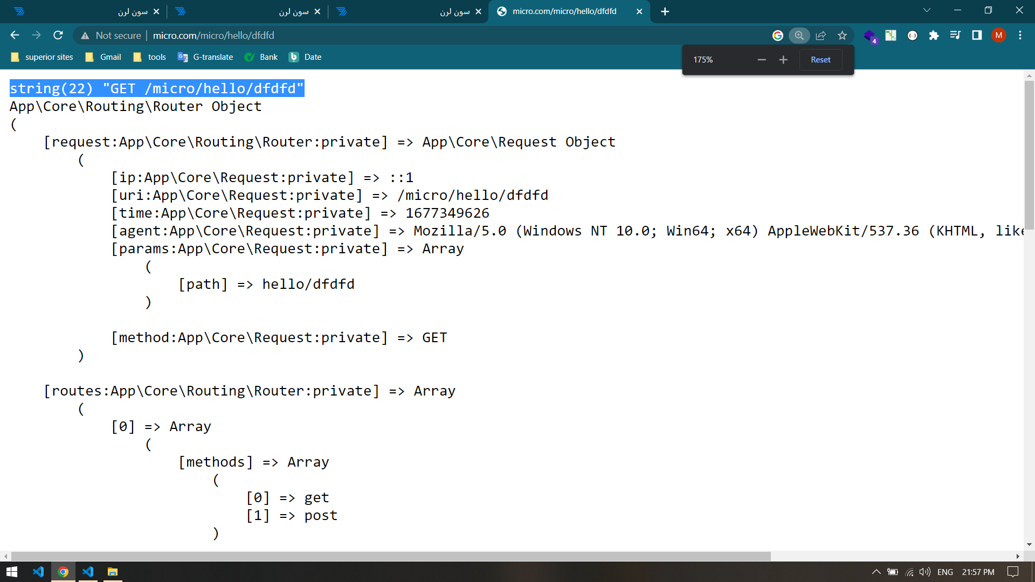Open the clock showing 21:57 PM
The image size is (1035, 582).
coord(978,572)
